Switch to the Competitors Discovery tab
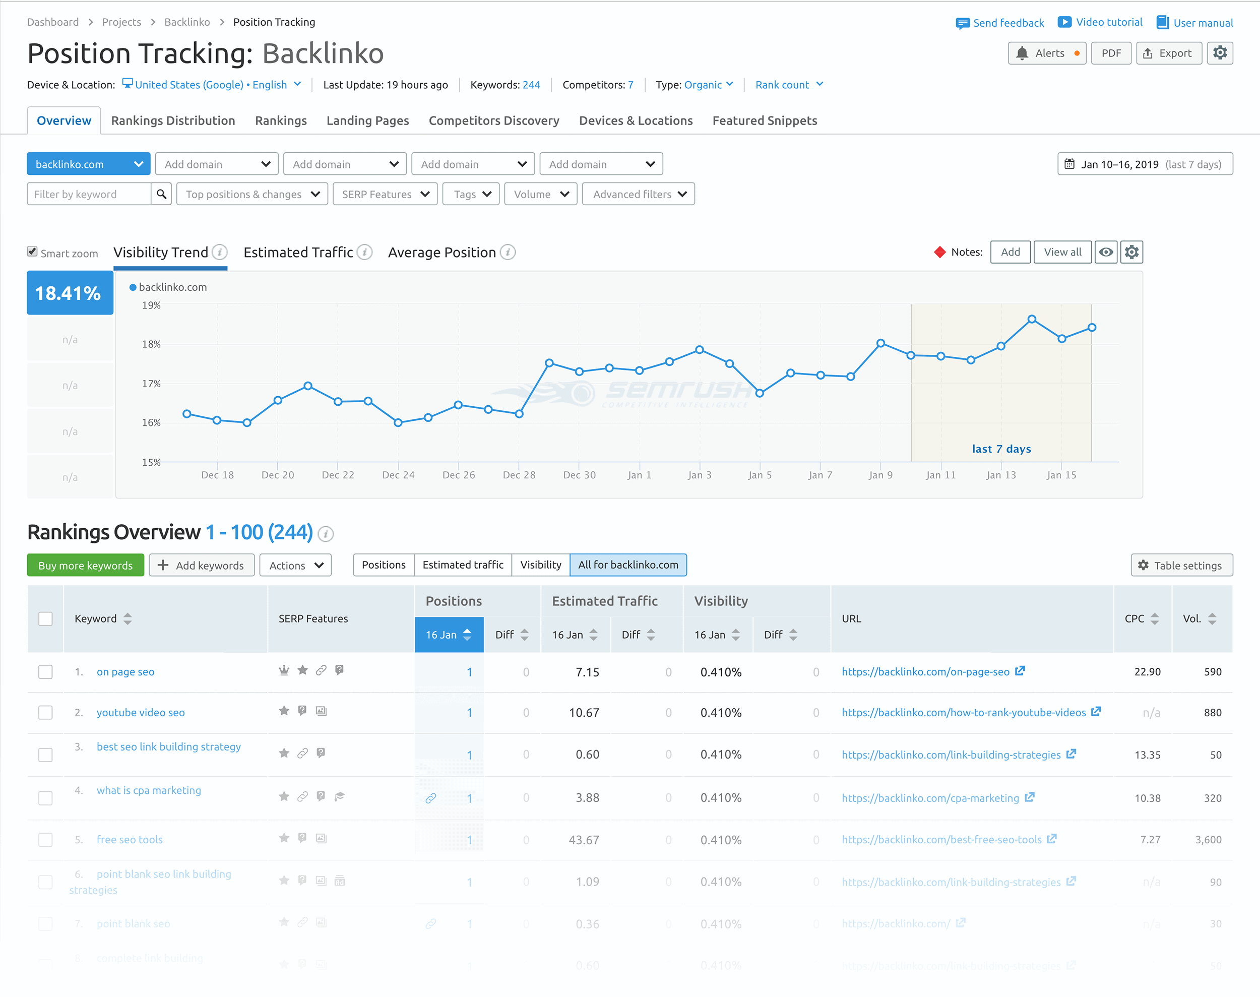Viewport: 1260px width, 997px height. tap(494, 120)
